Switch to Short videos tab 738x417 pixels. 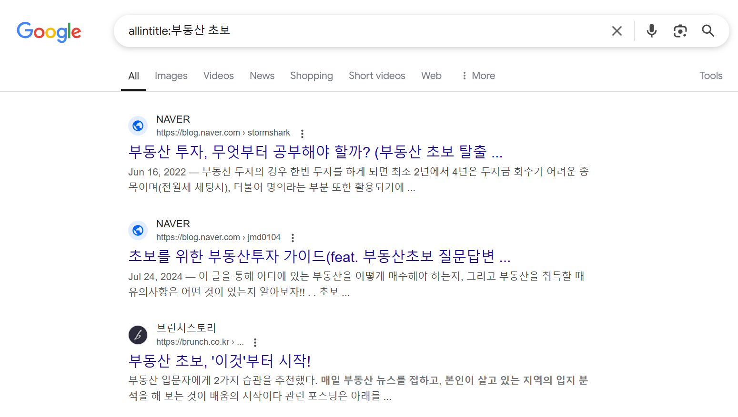pos(377,76)
